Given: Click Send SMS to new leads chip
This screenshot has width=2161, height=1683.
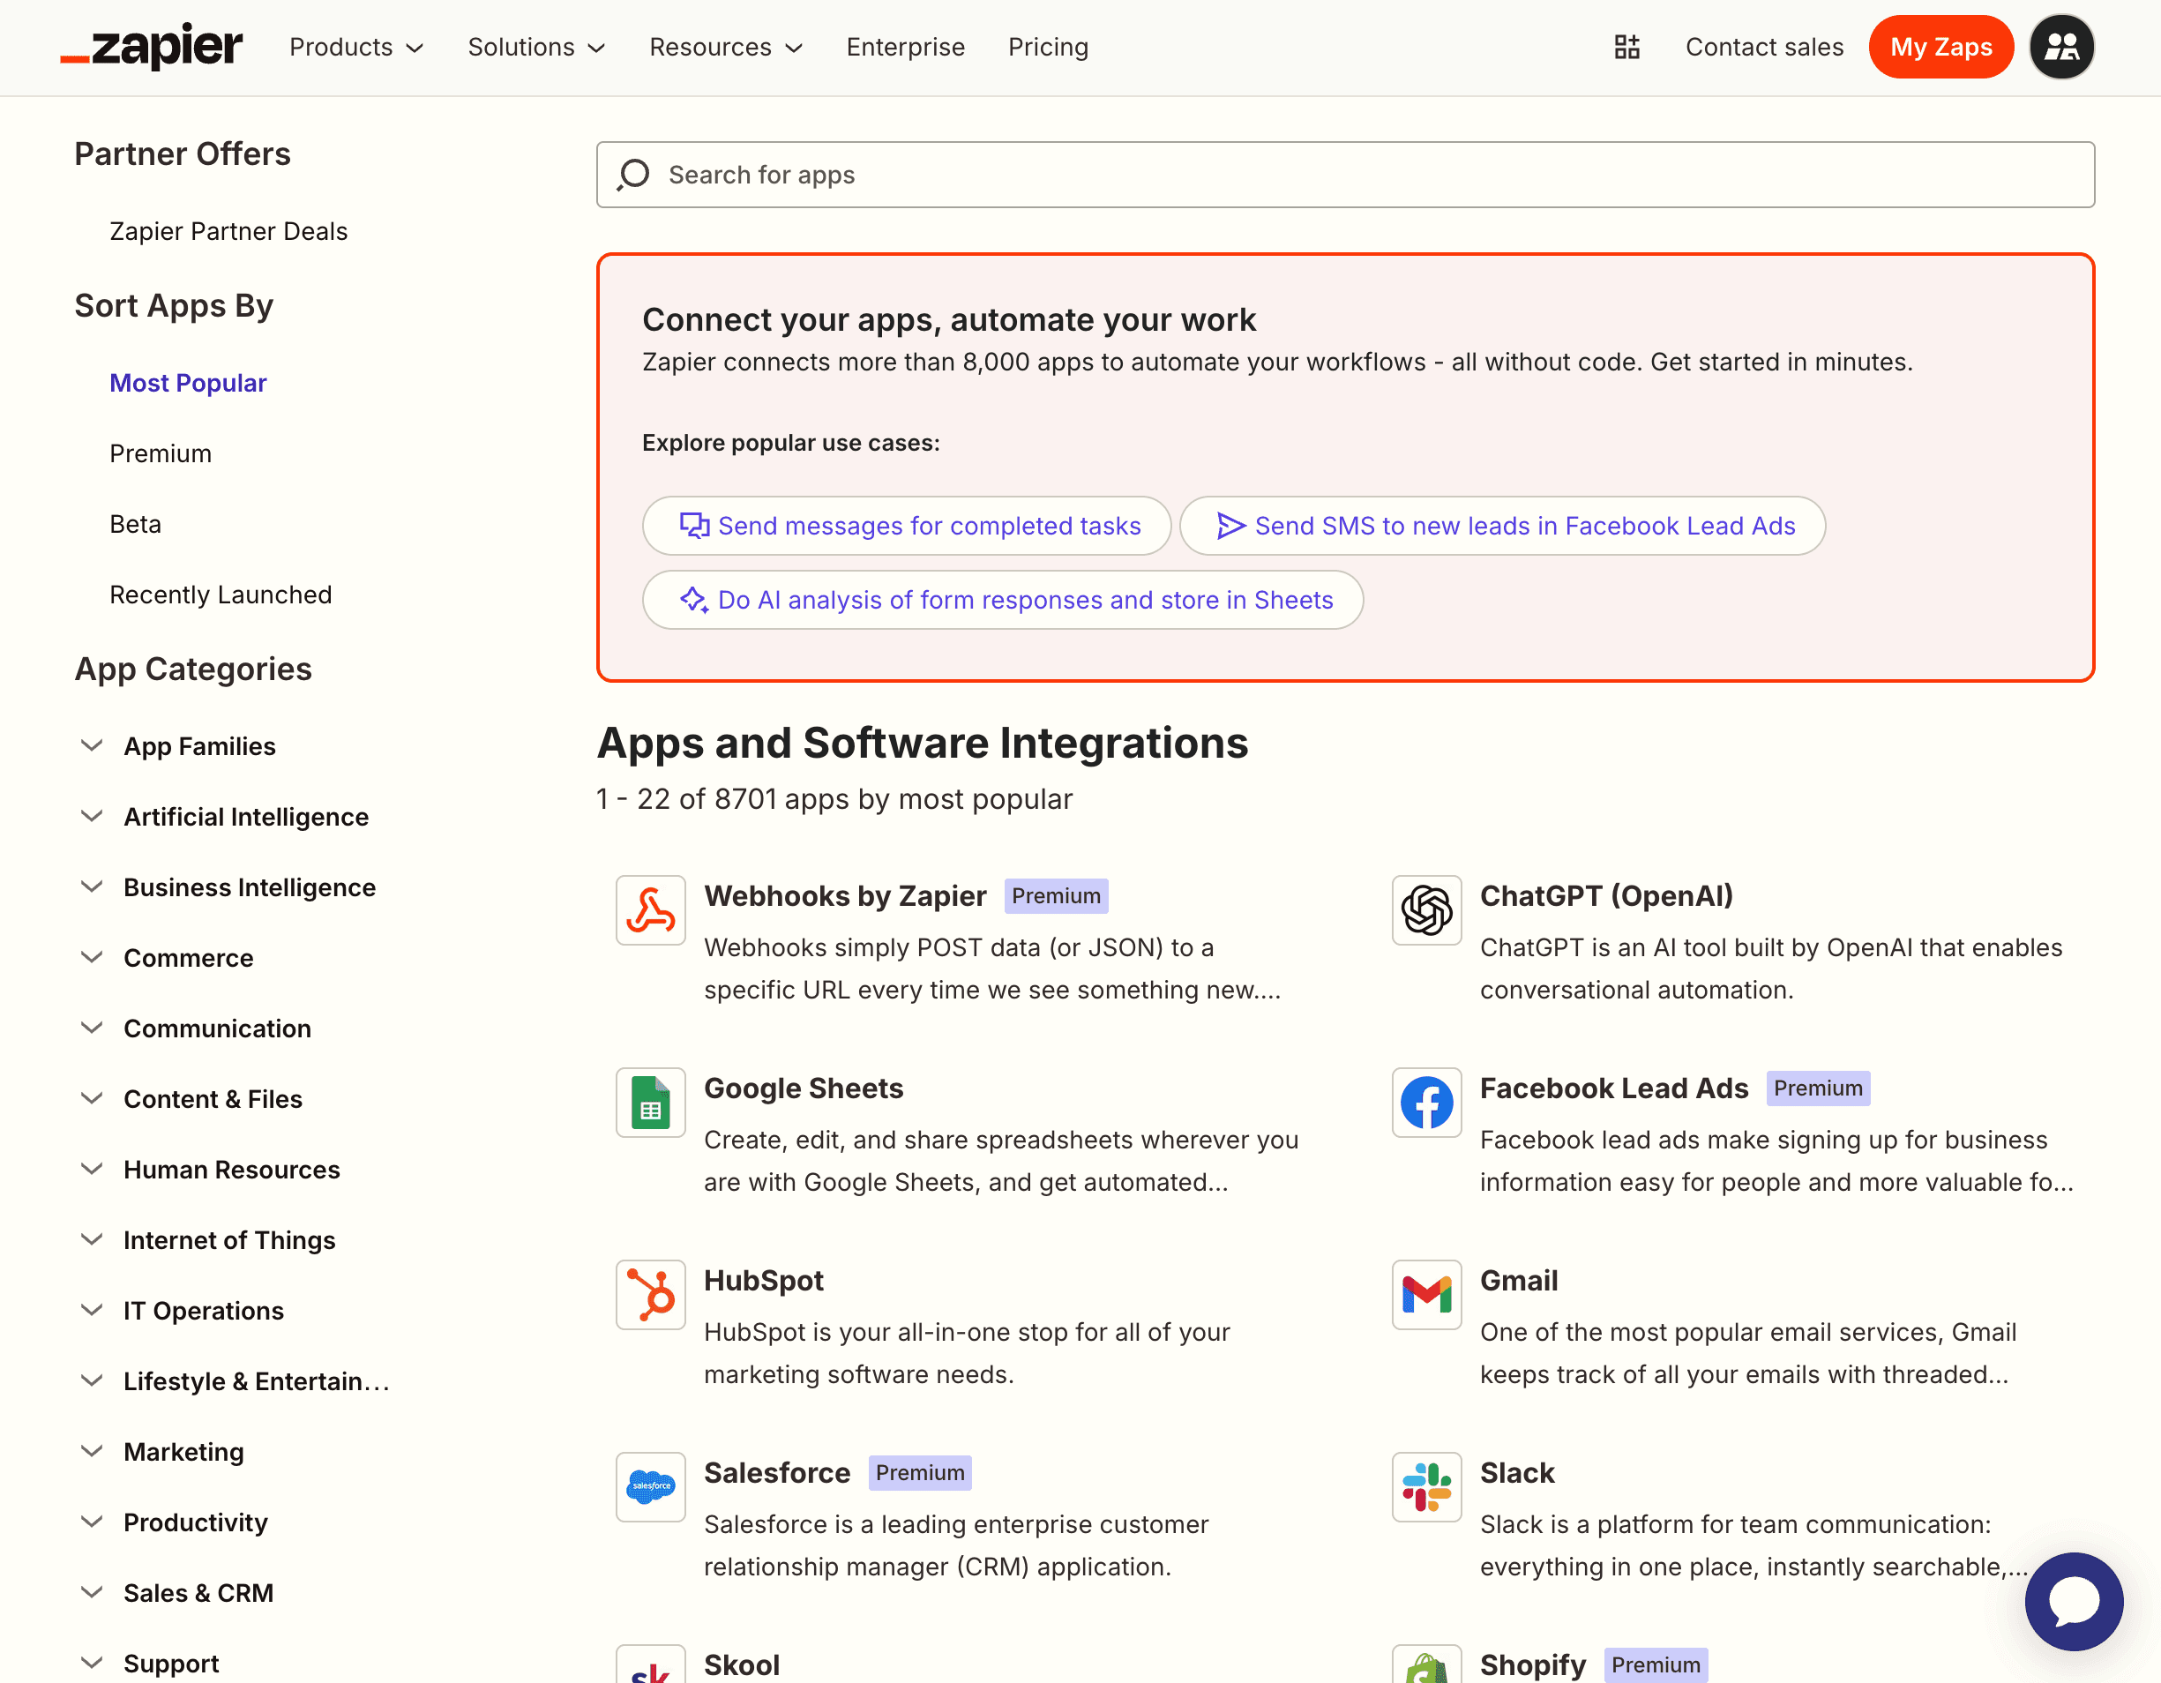Looking at the screenshot, I should click(x=1502, y=526).
